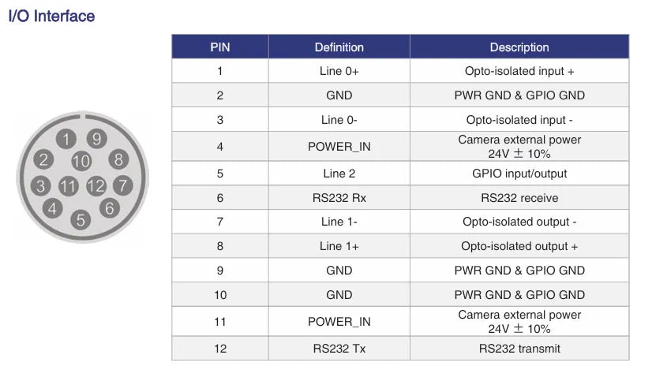The width and height of the screenshot is (667, 381).
Task: Click pin 3 on the connector diagram
Action: [41, 186]
